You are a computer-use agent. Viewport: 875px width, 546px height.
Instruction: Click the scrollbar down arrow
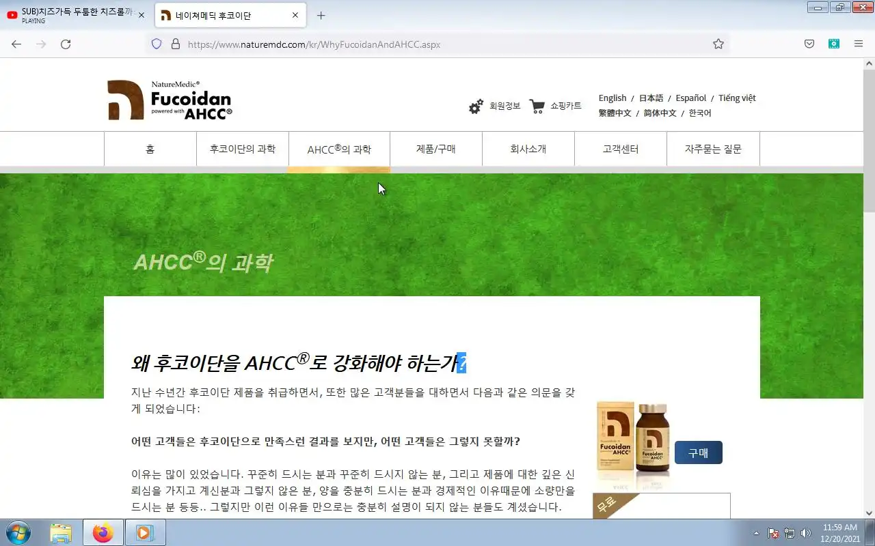[x=869, y=513]
